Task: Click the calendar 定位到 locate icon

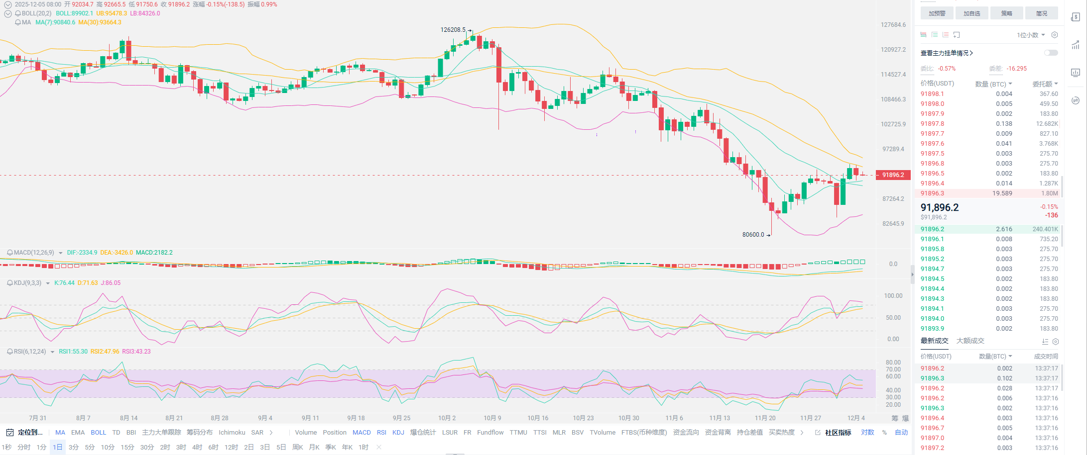Action: point(10,433)
